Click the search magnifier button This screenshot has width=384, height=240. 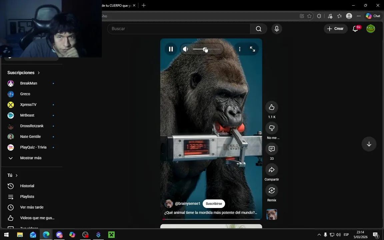[259, 29]
